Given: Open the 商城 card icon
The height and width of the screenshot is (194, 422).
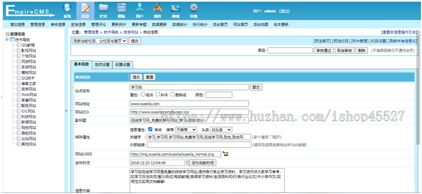Looking at the screenshot, I should coord(176,8).
